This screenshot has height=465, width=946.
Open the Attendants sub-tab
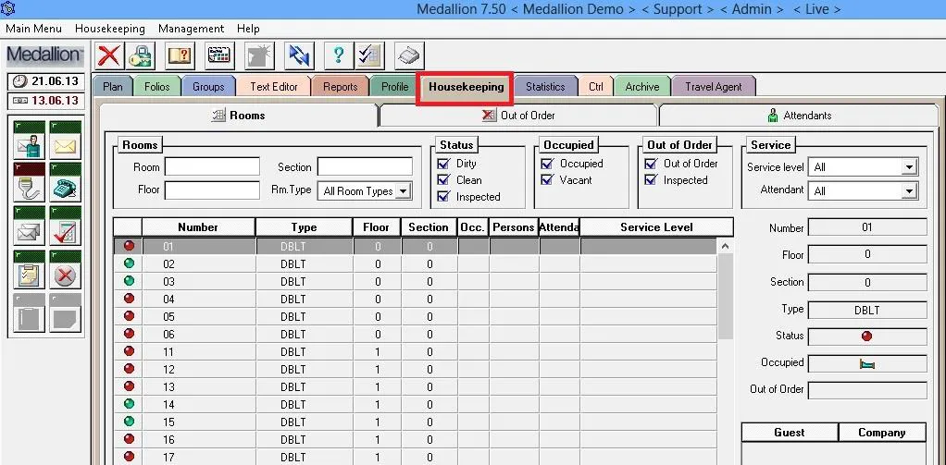click(x=799, y=115)
